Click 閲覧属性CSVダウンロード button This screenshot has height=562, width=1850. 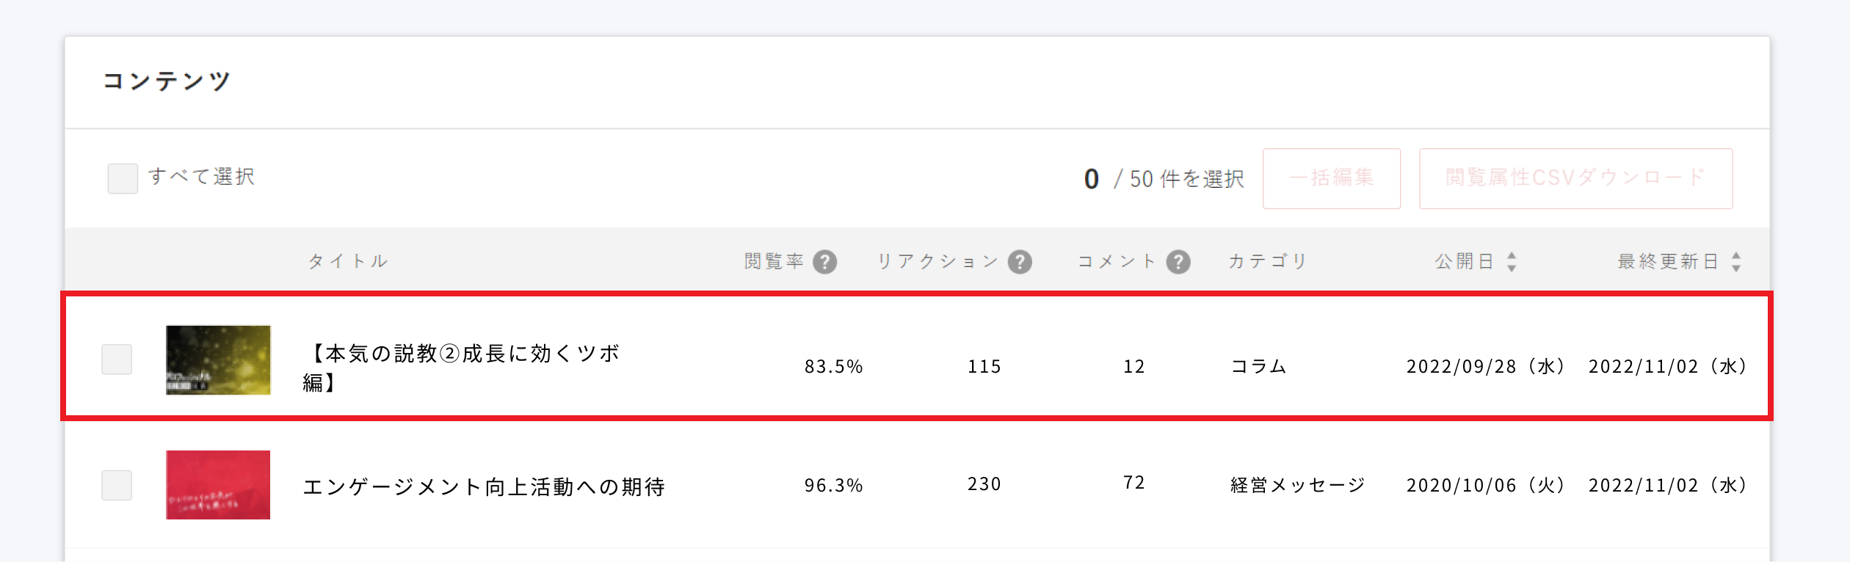[1575, 178]
